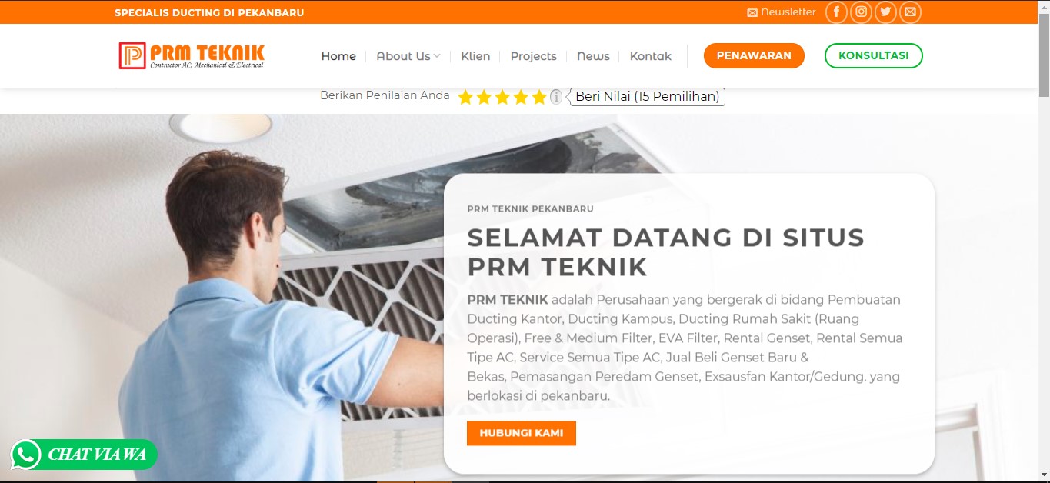Click the rating info icon
This screenshot has width=1050, height=483.
tap(556, 97)
